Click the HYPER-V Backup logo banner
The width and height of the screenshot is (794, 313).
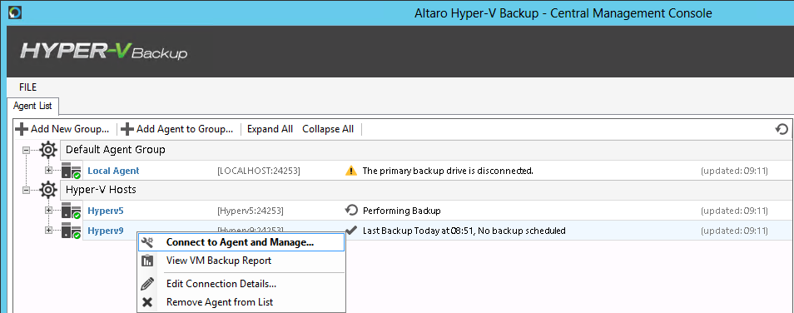104,52
